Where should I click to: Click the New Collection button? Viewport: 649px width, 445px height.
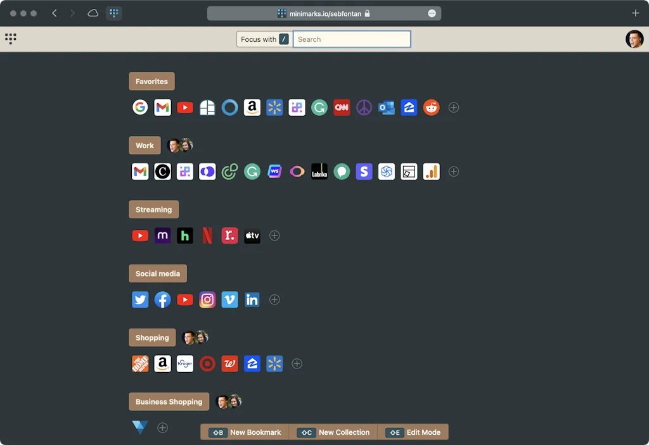[x=333, y=432]
